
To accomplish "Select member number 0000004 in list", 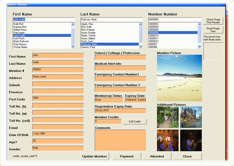I will 173,27.
